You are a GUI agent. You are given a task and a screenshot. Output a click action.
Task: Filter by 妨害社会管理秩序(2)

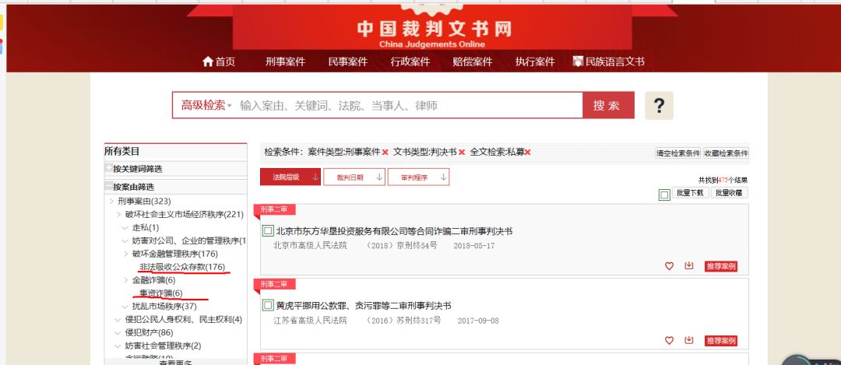163,346
